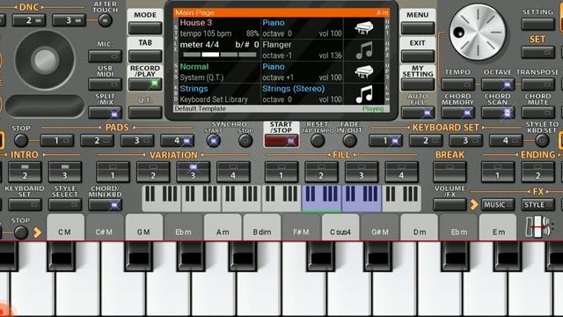The height and width of the screenshot is (317, 563).
Task: Play the C sus4 chord pad
Action: pos(340,227)
